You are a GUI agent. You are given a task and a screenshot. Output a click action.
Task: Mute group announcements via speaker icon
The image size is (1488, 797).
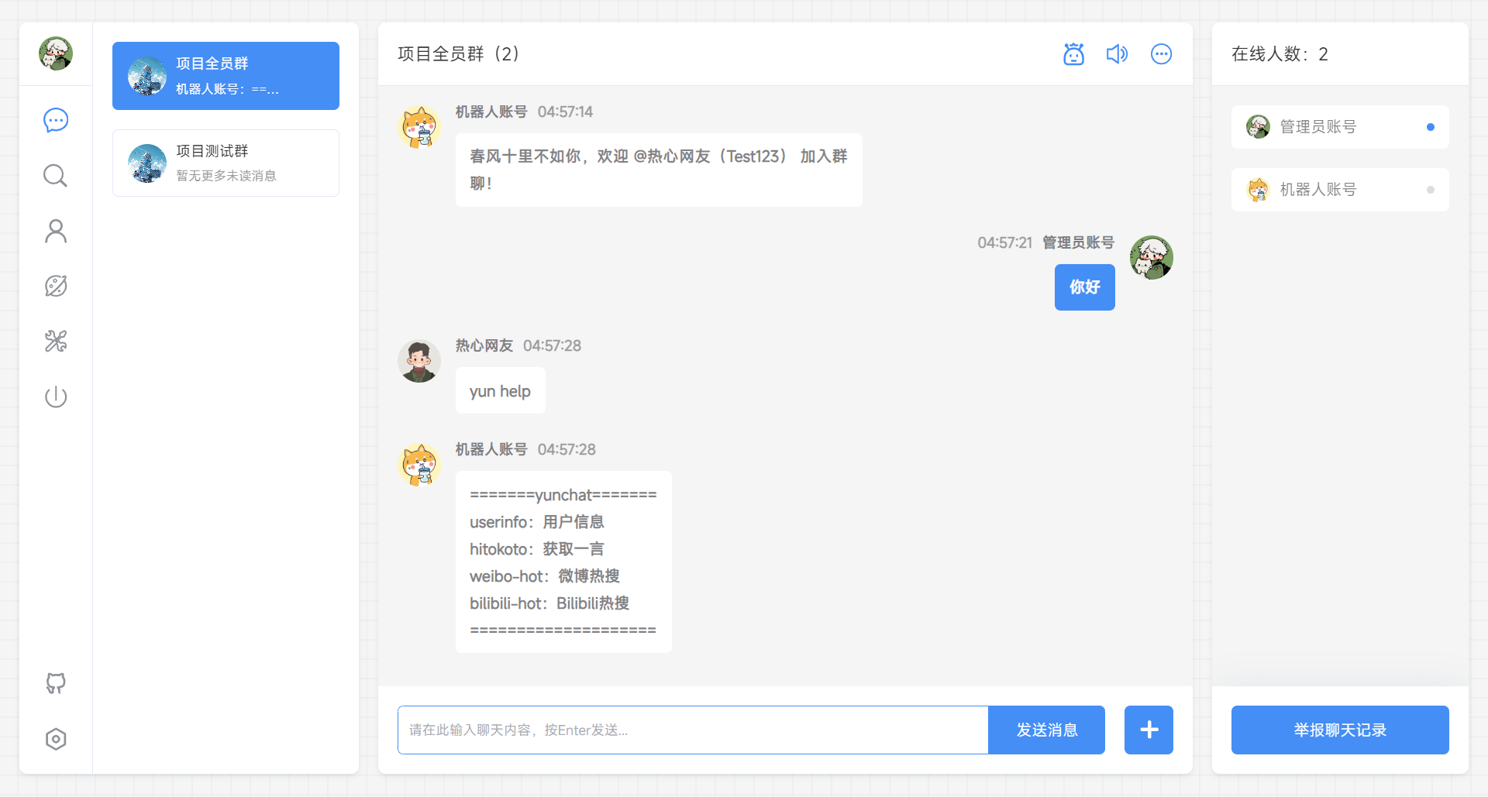pyautogui.click(x=1117, y=53)
